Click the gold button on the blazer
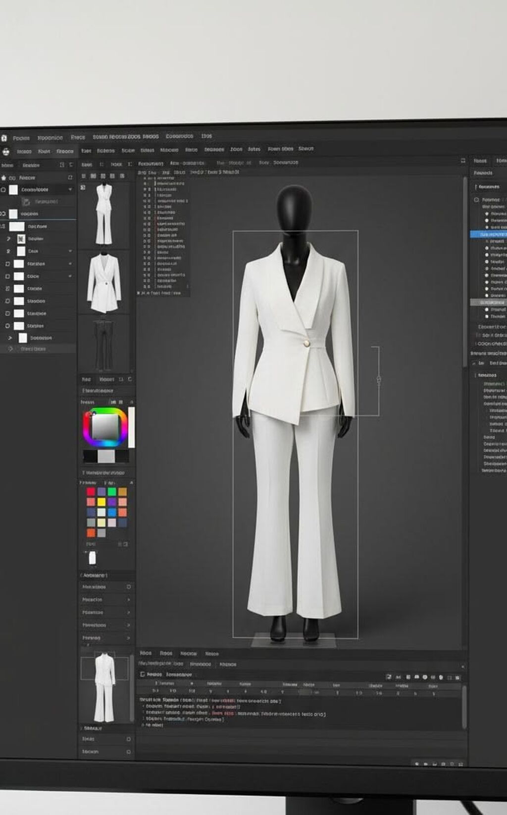Screen dimensions: 507x815 [x=306, y=343]
